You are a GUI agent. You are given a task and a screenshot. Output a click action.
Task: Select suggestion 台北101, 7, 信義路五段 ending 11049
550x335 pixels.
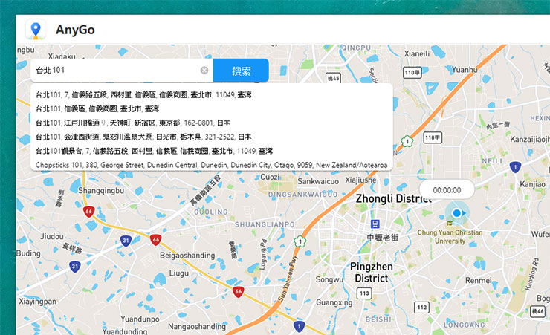[x=212, y=94]
